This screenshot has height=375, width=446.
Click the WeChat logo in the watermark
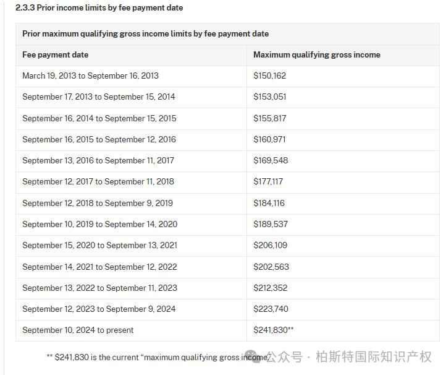coord(256,357)
